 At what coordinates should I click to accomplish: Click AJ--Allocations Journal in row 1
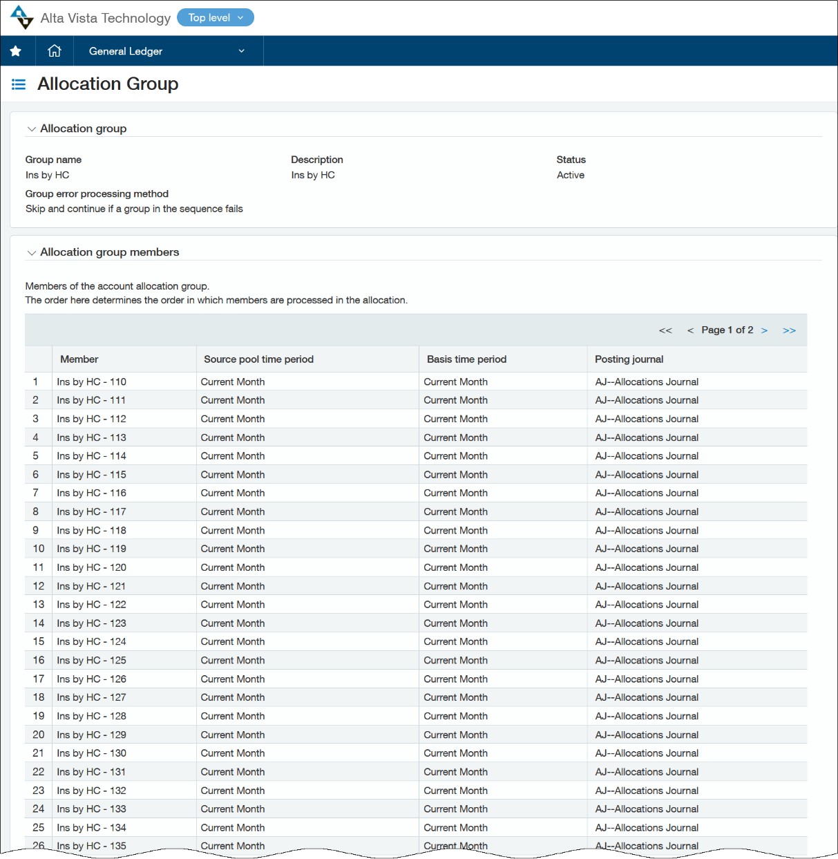tap(647, 382)
